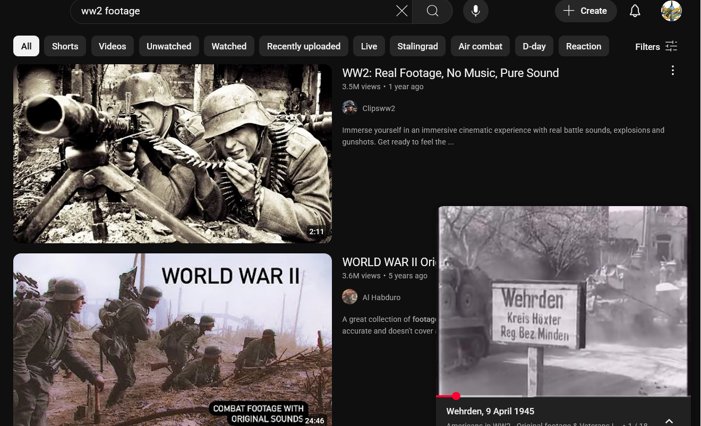Clear the search box with the X icon

402,11
